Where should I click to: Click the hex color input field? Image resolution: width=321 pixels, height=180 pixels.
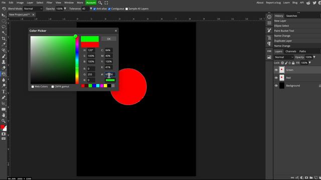point(110,74)
